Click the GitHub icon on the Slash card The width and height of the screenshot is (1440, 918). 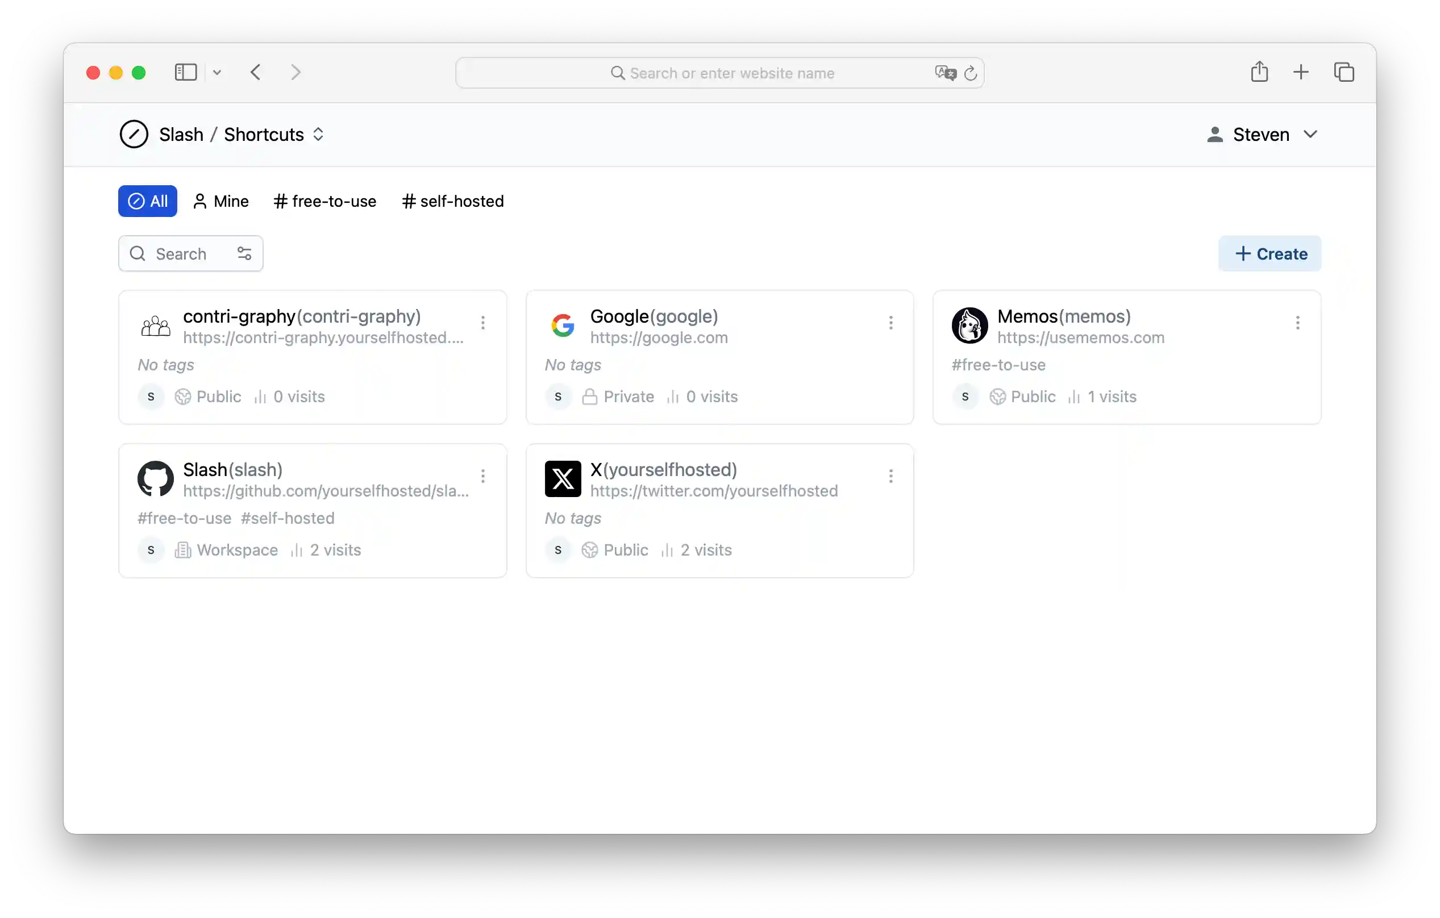155,479
